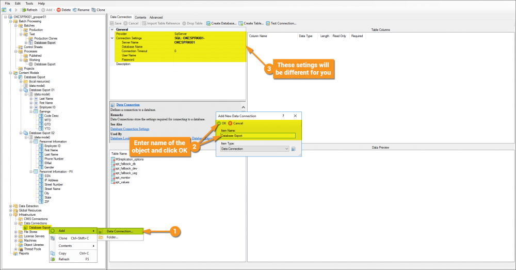Open the Item Type dropdown
Viewport: 516px width, 270px height.
click(255, 149)
